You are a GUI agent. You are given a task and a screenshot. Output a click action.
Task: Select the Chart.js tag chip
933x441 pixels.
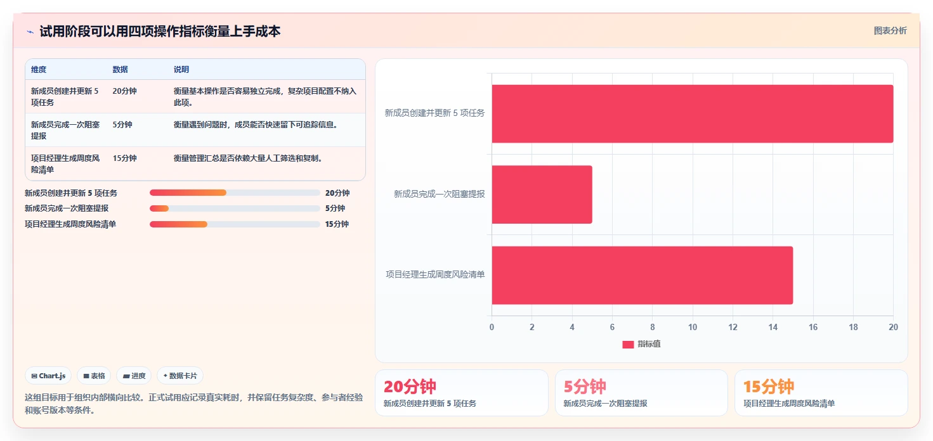pyautogui.click(x=48, y=376)
